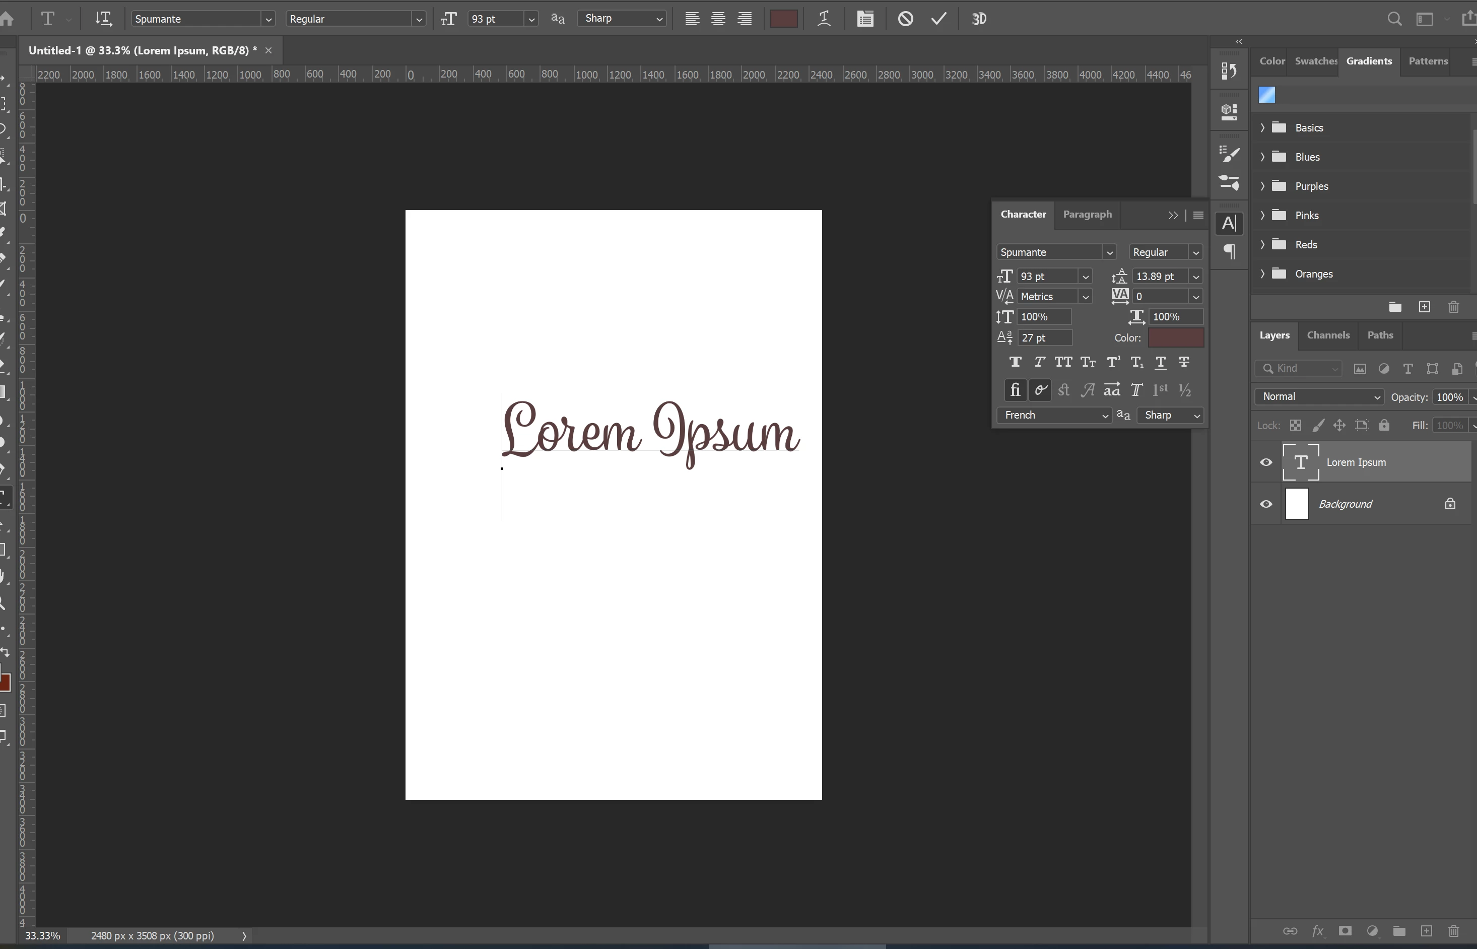This screenshot has width=1477, height=949.
Task: Hide the Lorem Ipsum layer
Action: (x=1265, y=462)
